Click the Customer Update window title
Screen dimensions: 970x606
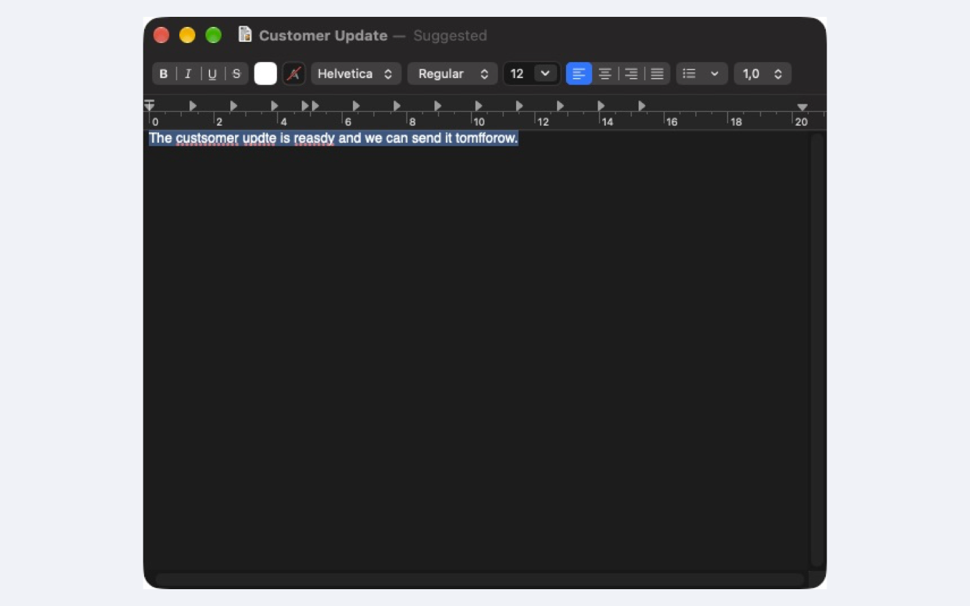coord(323,36)
